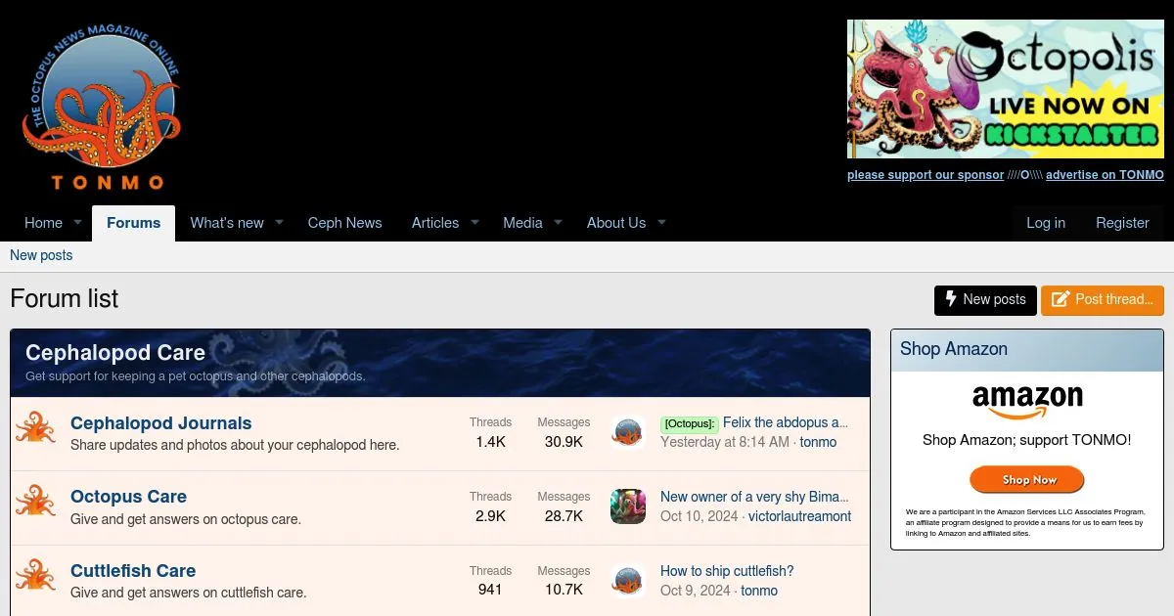Open 'Felix the abdopus a…' thread

pyautogui.click(x=786, y=422)
